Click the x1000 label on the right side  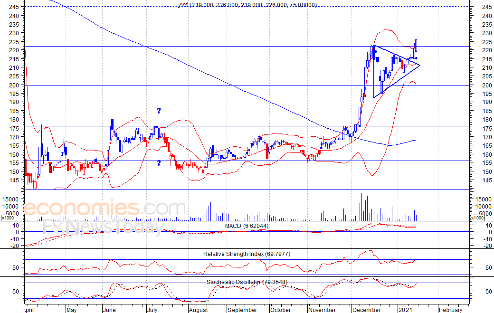pos(477,218)
